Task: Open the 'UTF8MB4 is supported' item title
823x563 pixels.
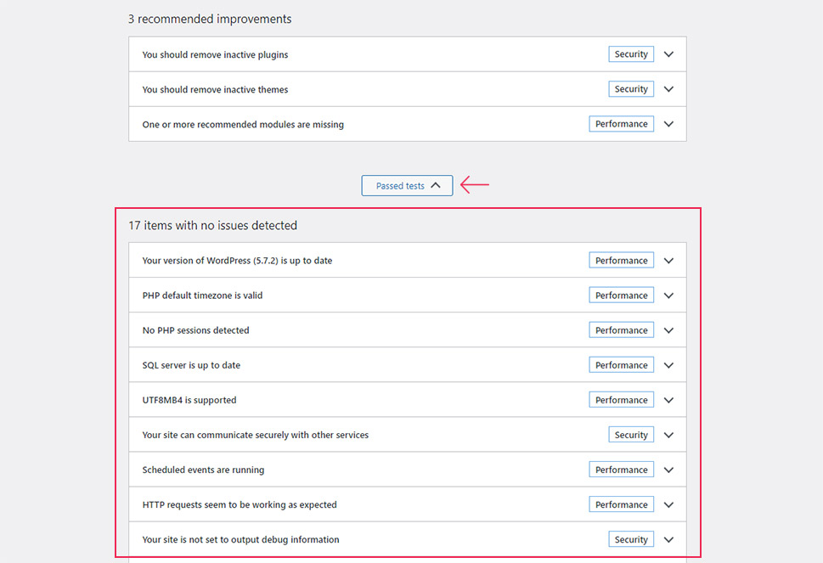Action: pyautogui.click(x=189, y=400)
